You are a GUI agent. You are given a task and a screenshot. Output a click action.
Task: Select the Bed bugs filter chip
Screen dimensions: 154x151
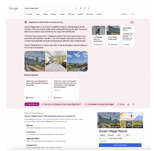pyautogui.click(x=71, y=14)
